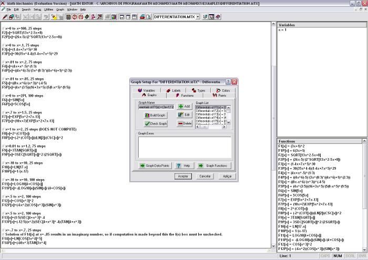Click the Check Graph button
The height and width of the screenshot is (260, 368).
tap(156, 123)
